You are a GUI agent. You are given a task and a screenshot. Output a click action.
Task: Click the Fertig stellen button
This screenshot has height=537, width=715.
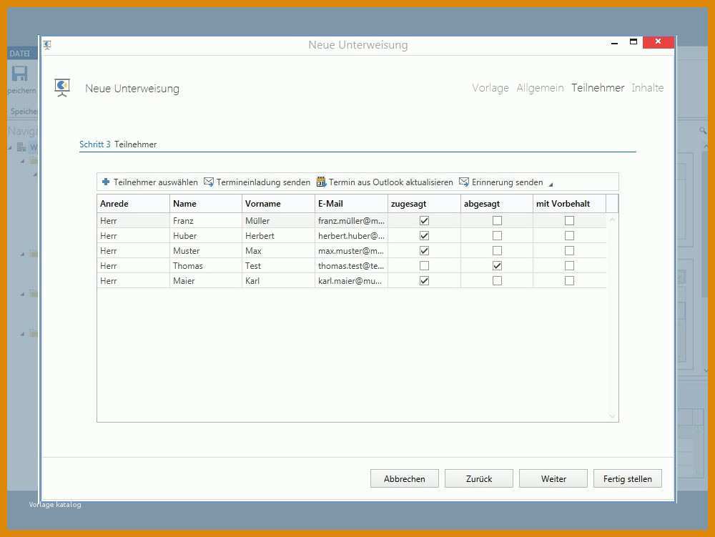(628, 478)
